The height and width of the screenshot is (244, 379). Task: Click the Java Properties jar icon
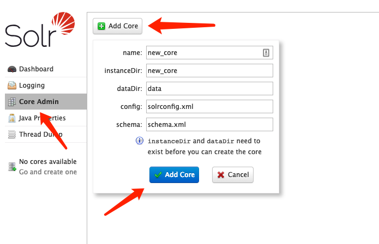12,118
